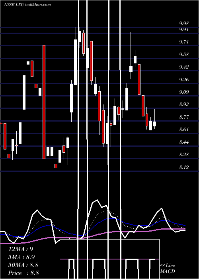Screen dimensions: 199x279
Task: Click the 12MA : 9 readout
Action: (x=21, y=249)
